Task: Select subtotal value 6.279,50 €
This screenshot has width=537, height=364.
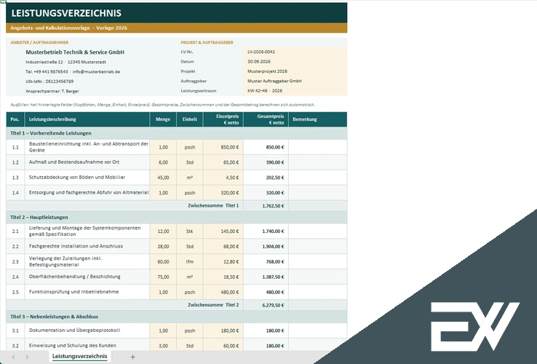Action: (x=266, y=305)
